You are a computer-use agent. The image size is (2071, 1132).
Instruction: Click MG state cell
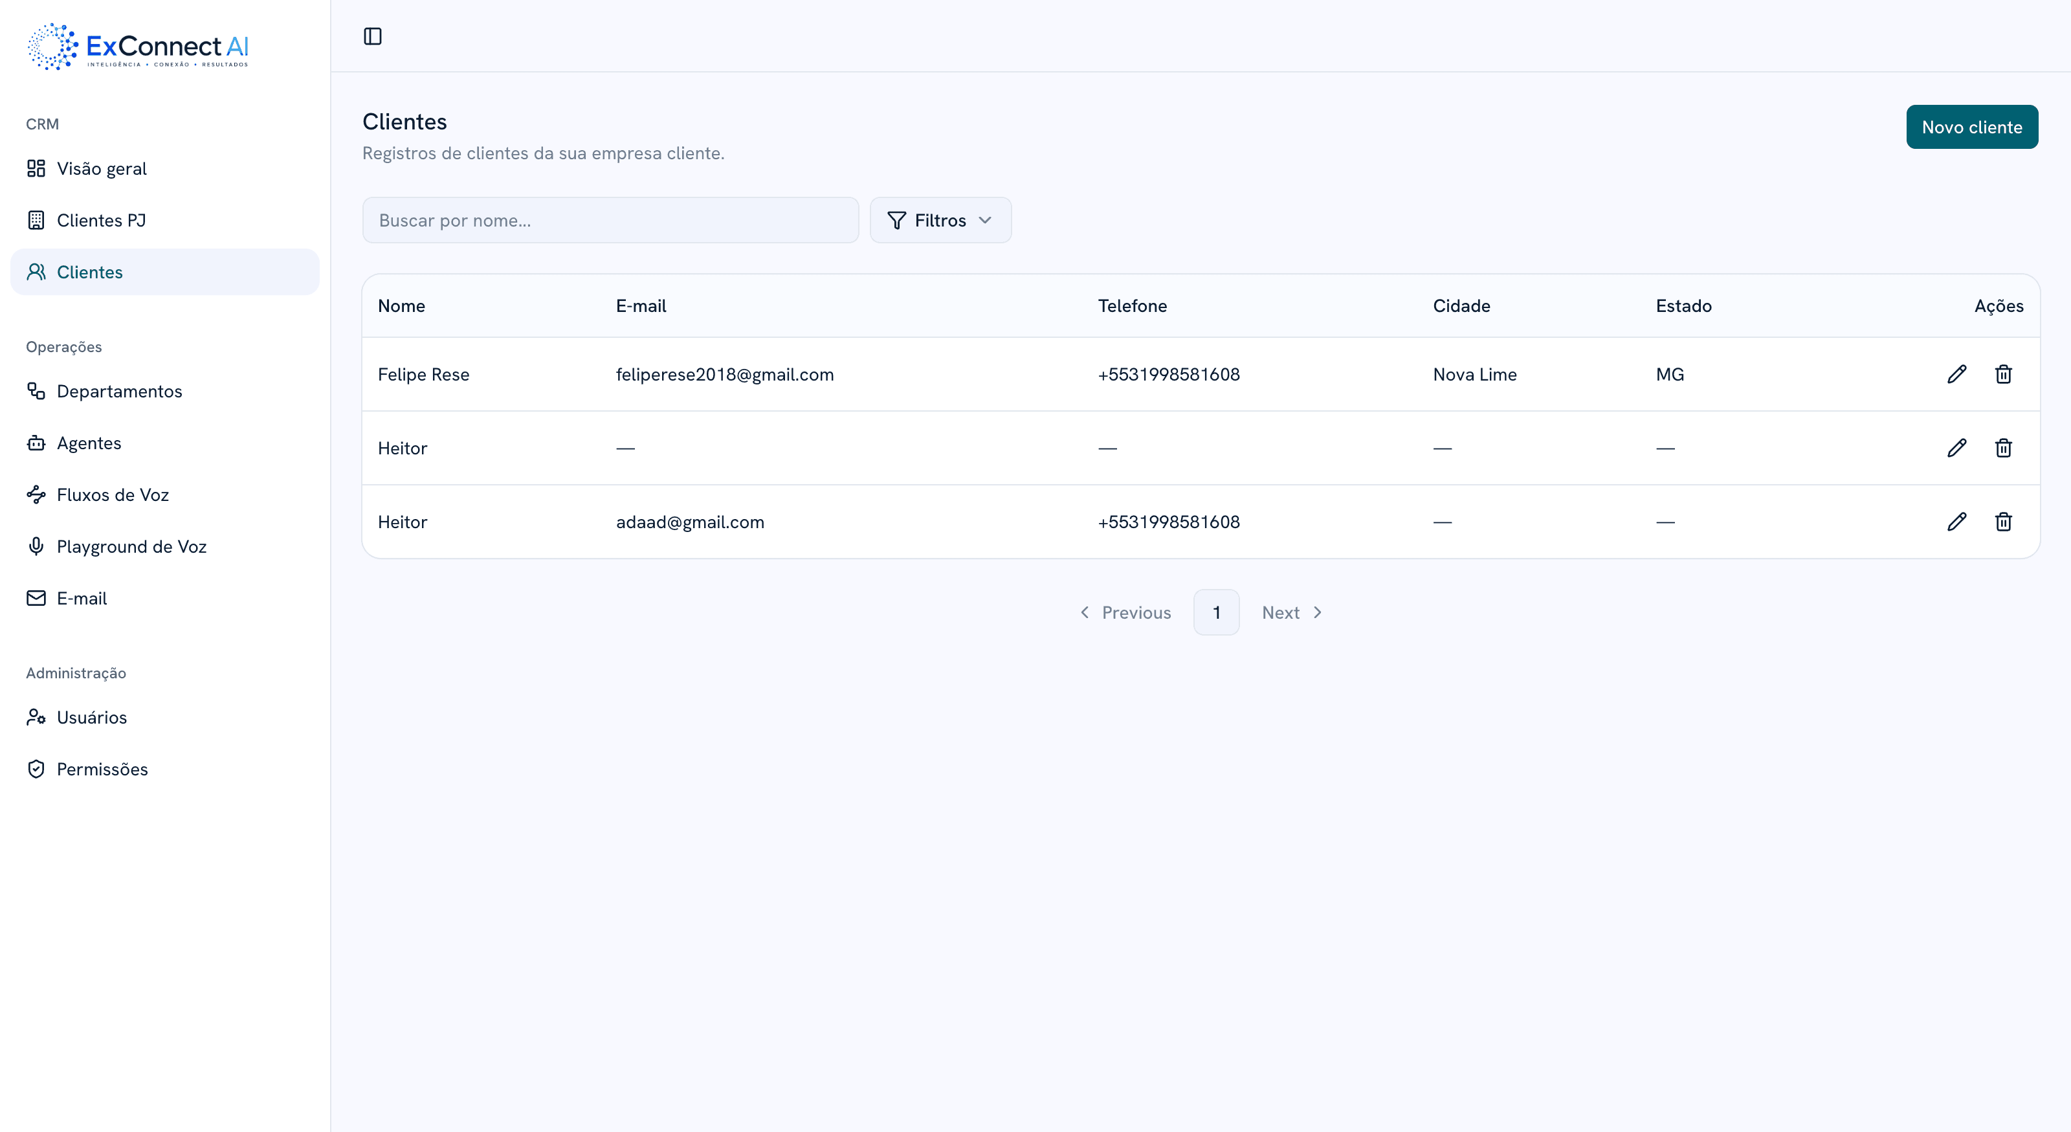tap(1670, 375)
